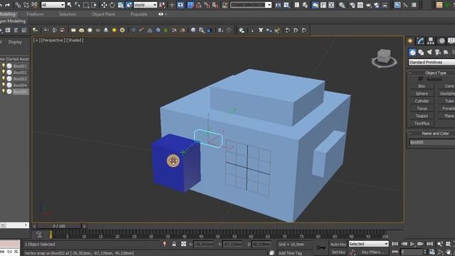Screen dimensions: 455x256
Task: Switch to the Populate ribbon tab
Action: tap(139, 14)
